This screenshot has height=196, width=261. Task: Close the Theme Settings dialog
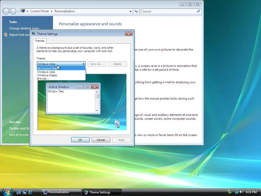tap(129, 34)
